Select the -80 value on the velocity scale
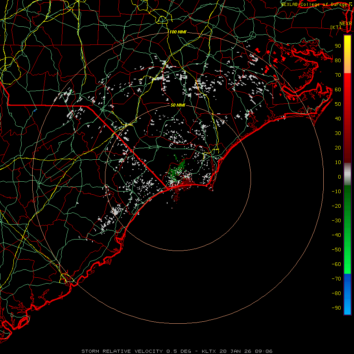 [336, 293]
